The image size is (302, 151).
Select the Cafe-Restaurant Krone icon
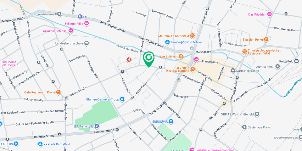pos(58,92)
